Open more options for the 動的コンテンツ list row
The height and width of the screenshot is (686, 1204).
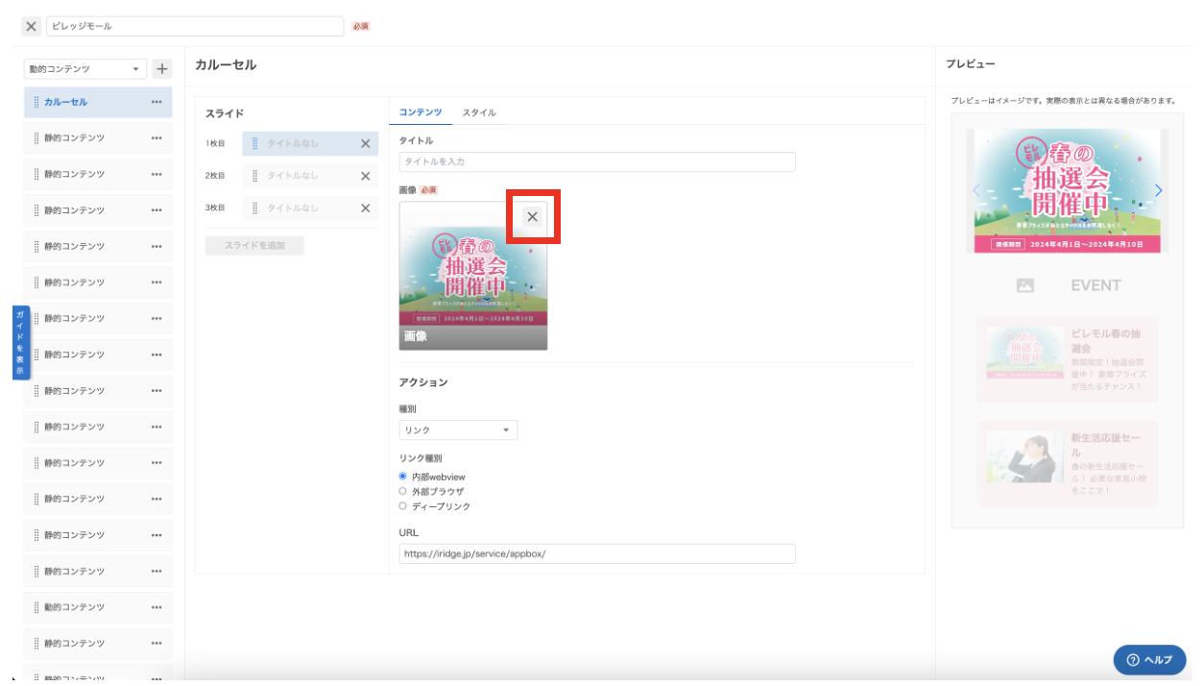click(x=157, y=607)
